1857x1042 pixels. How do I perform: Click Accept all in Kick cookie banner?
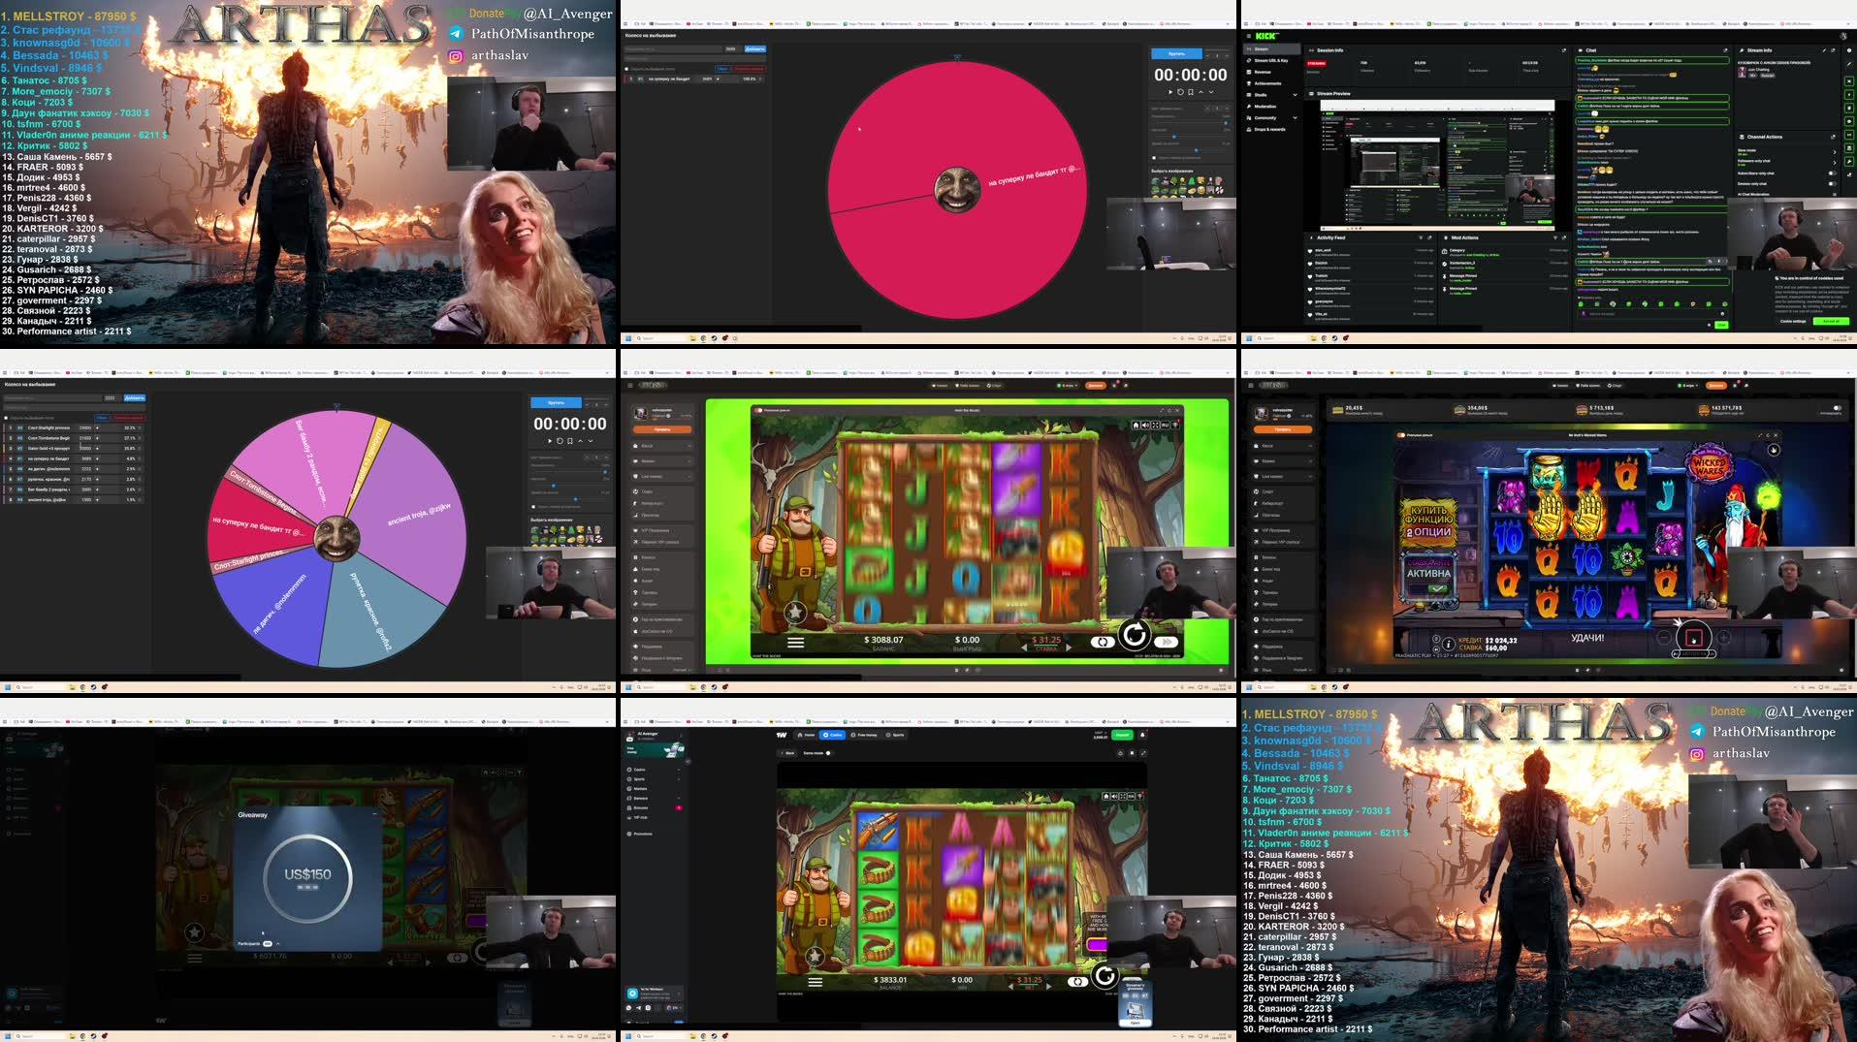[1831, 321]
